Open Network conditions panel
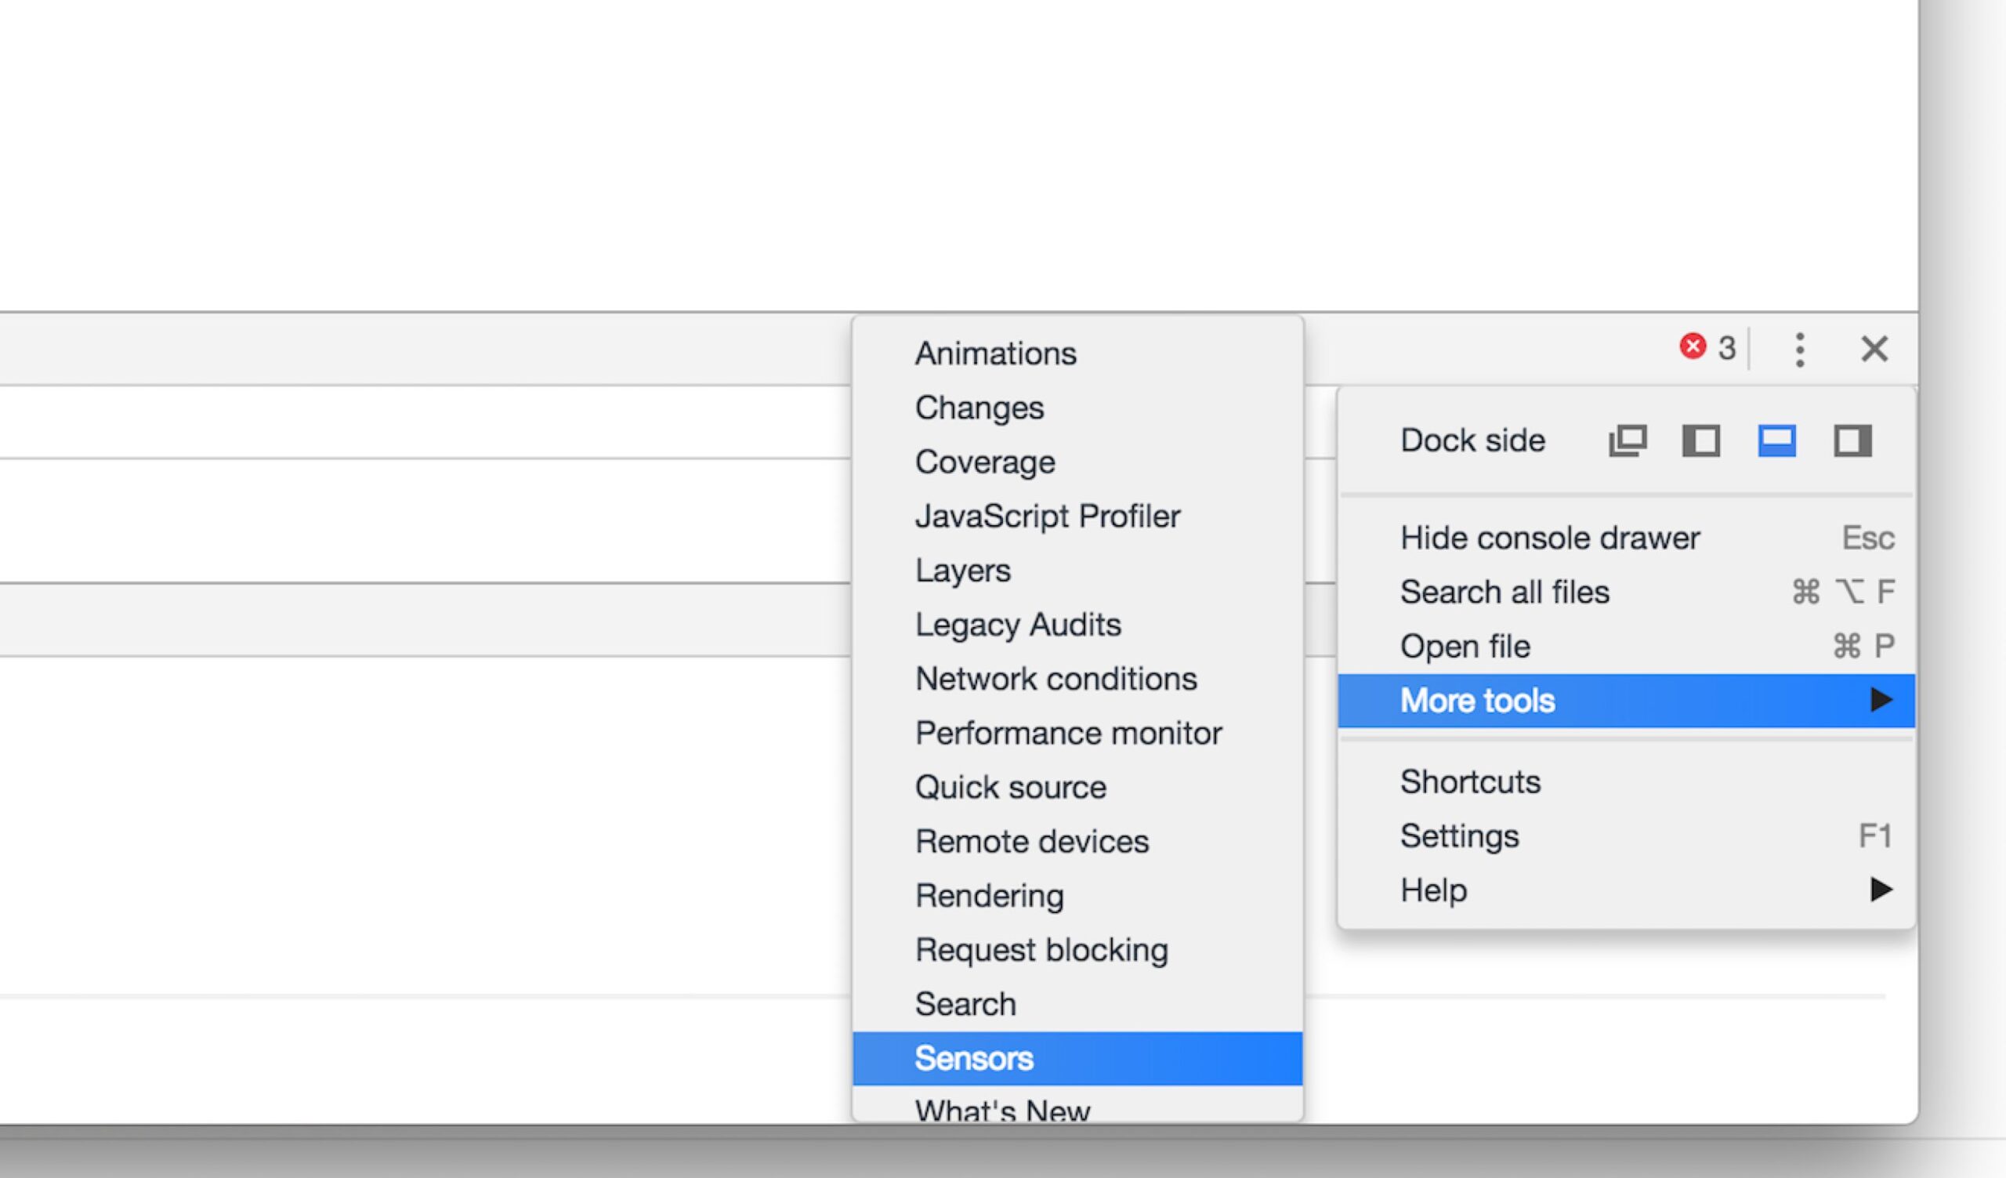 1056,679
